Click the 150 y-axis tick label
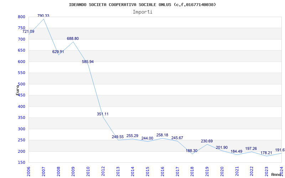The image size is (285, 178). 21,163
